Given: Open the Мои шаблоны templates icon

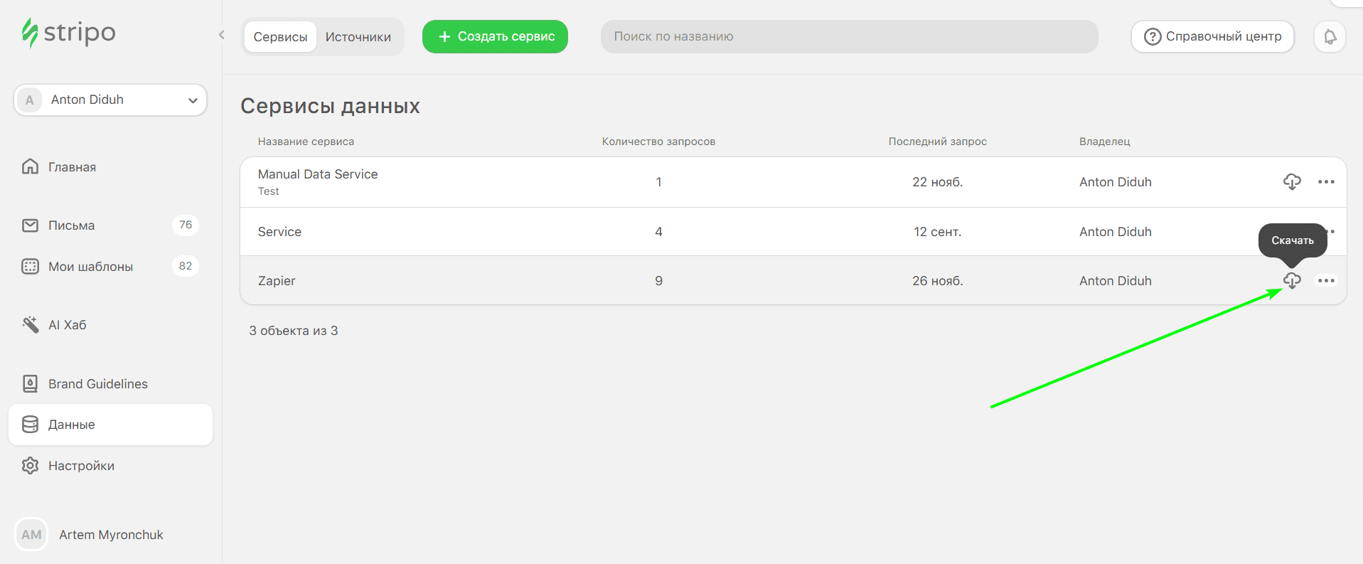Looking at the screenshot, I should (x=30, y=267).
